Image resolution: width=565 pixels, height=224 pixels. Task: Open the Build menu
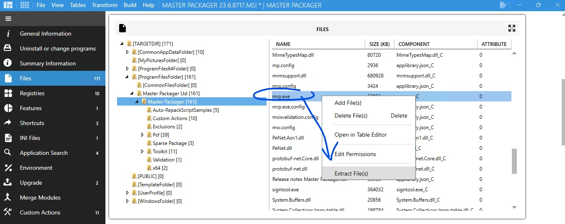pyautogui.click(x=130, y=5)
